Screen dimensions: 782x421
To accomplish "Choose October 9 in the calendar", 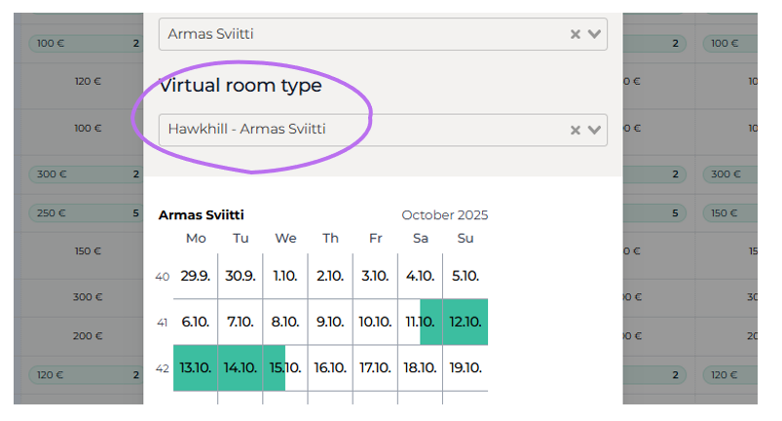I will [x=330, y=322].
